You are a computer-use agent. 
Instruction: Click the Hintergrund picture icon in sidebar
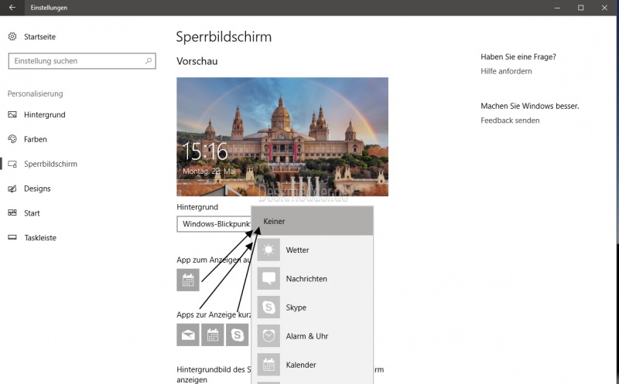[x=12, y=114]
